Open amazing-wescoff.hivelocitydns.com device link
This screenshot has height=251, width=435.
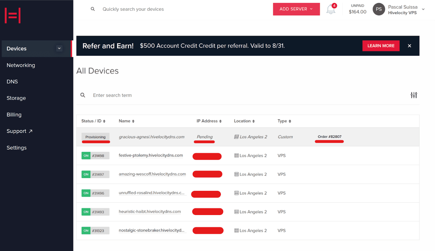pos(152,174)
